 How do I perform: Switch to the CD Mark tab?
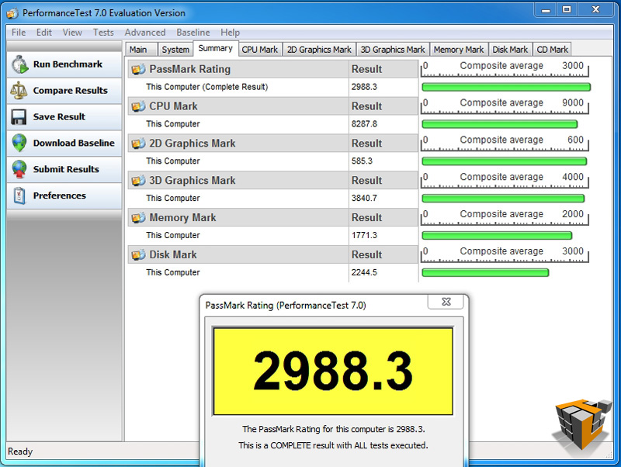coord(552,50)
